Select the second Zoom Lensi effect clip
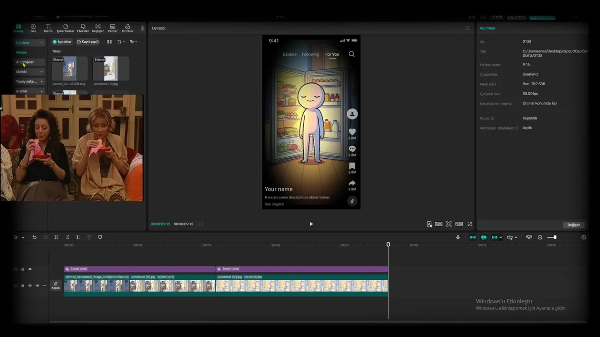 [302, 269]
